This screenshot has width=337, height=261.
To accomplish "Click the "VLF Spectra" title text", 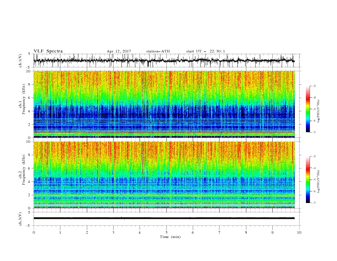I will (x=48, y=51).
